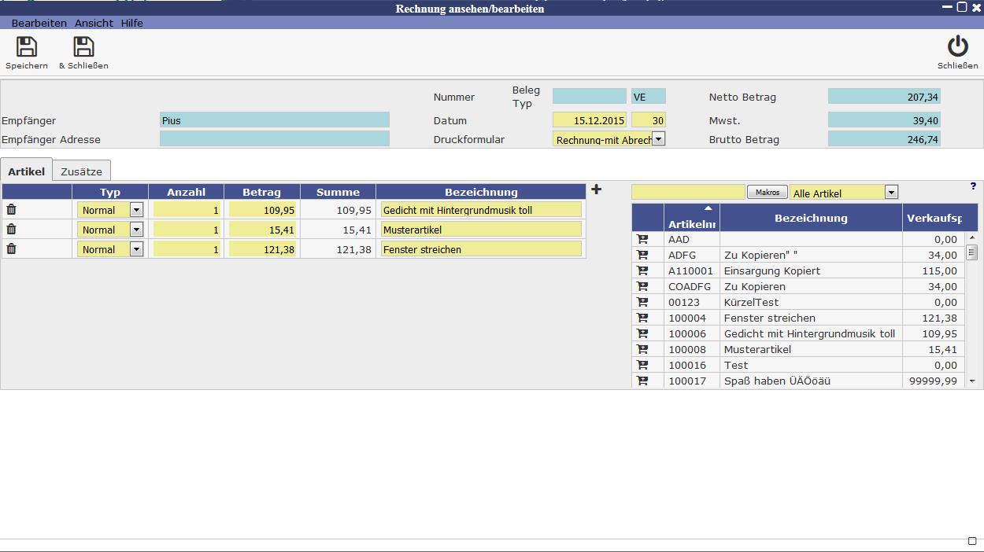Open the Ansicht menu
Image resolution: width=984 pixels, height=552 pixels.
point(94,23)
